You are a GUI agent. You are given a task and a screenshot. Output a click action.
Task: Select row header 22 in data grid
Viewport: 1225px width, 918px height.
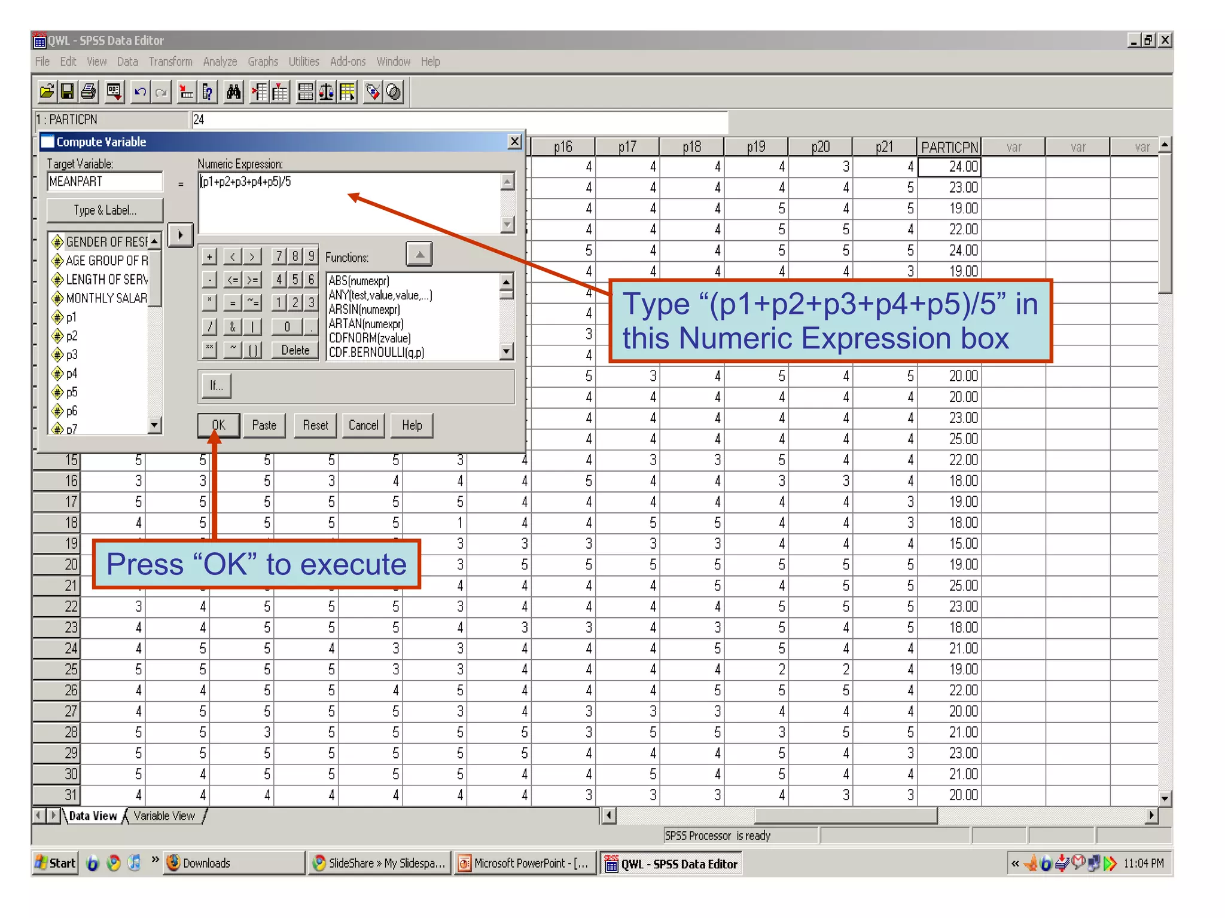[57, 607]
